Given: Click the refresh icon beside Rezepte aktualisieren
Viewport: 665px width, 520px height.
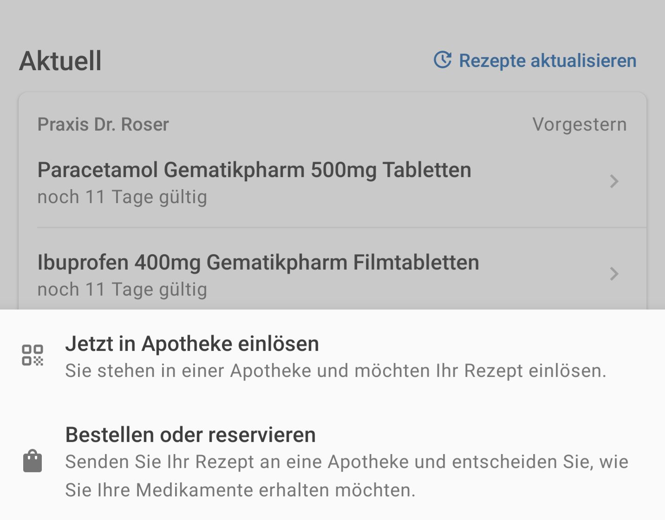Looking at the screenshot, I should coord(442,60).
